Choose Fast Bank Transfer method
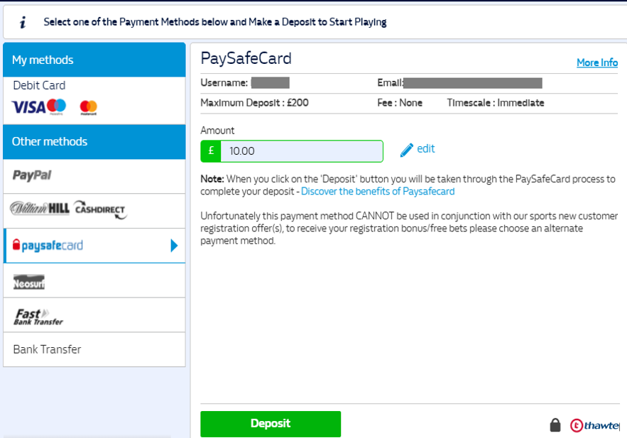 tap(94, 315)
